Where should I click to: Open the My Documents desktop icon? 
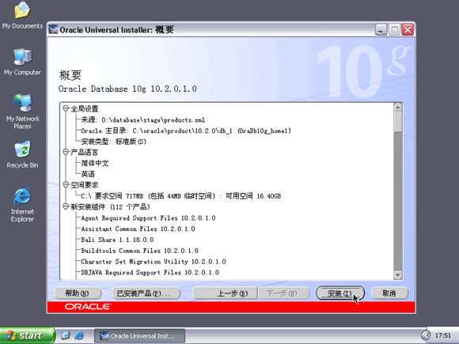pyautogui.click(x=22, y=15)
